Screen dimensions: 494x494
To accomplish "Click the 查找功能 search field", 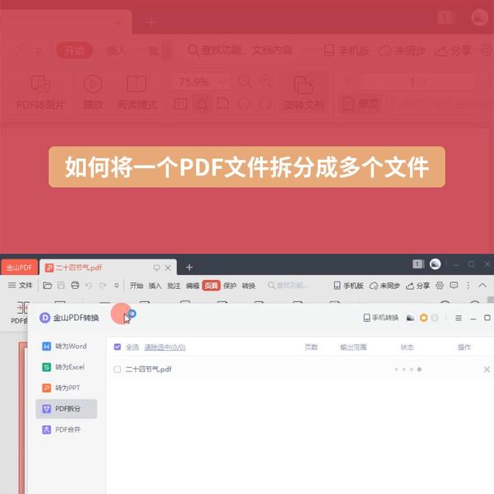I will click(x=288, y=286).
